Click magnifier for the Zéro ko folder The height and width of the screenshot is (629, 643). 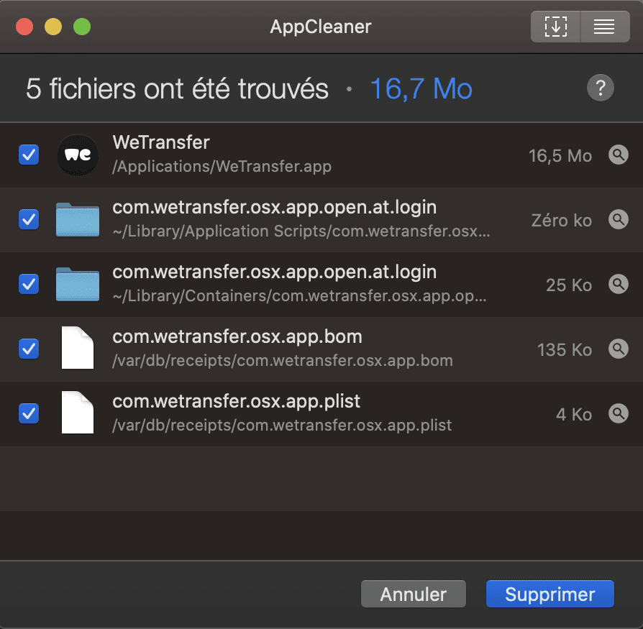(619, 220)
